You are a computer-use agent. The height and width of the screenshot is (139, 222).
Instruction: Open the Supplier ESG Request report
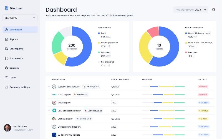tap(69, 87)
